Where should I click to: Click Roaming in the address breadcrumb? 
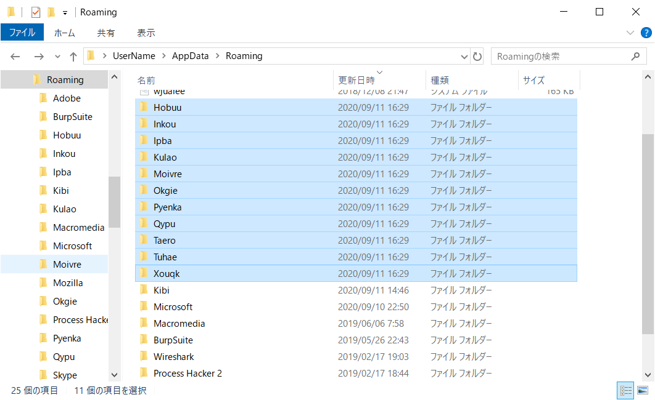(244, 56)
